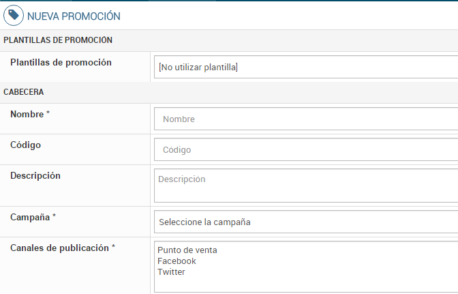458x294 pixels.
Task: Click empty area below Twitter in channels list
Action: [x=305, y=284]
